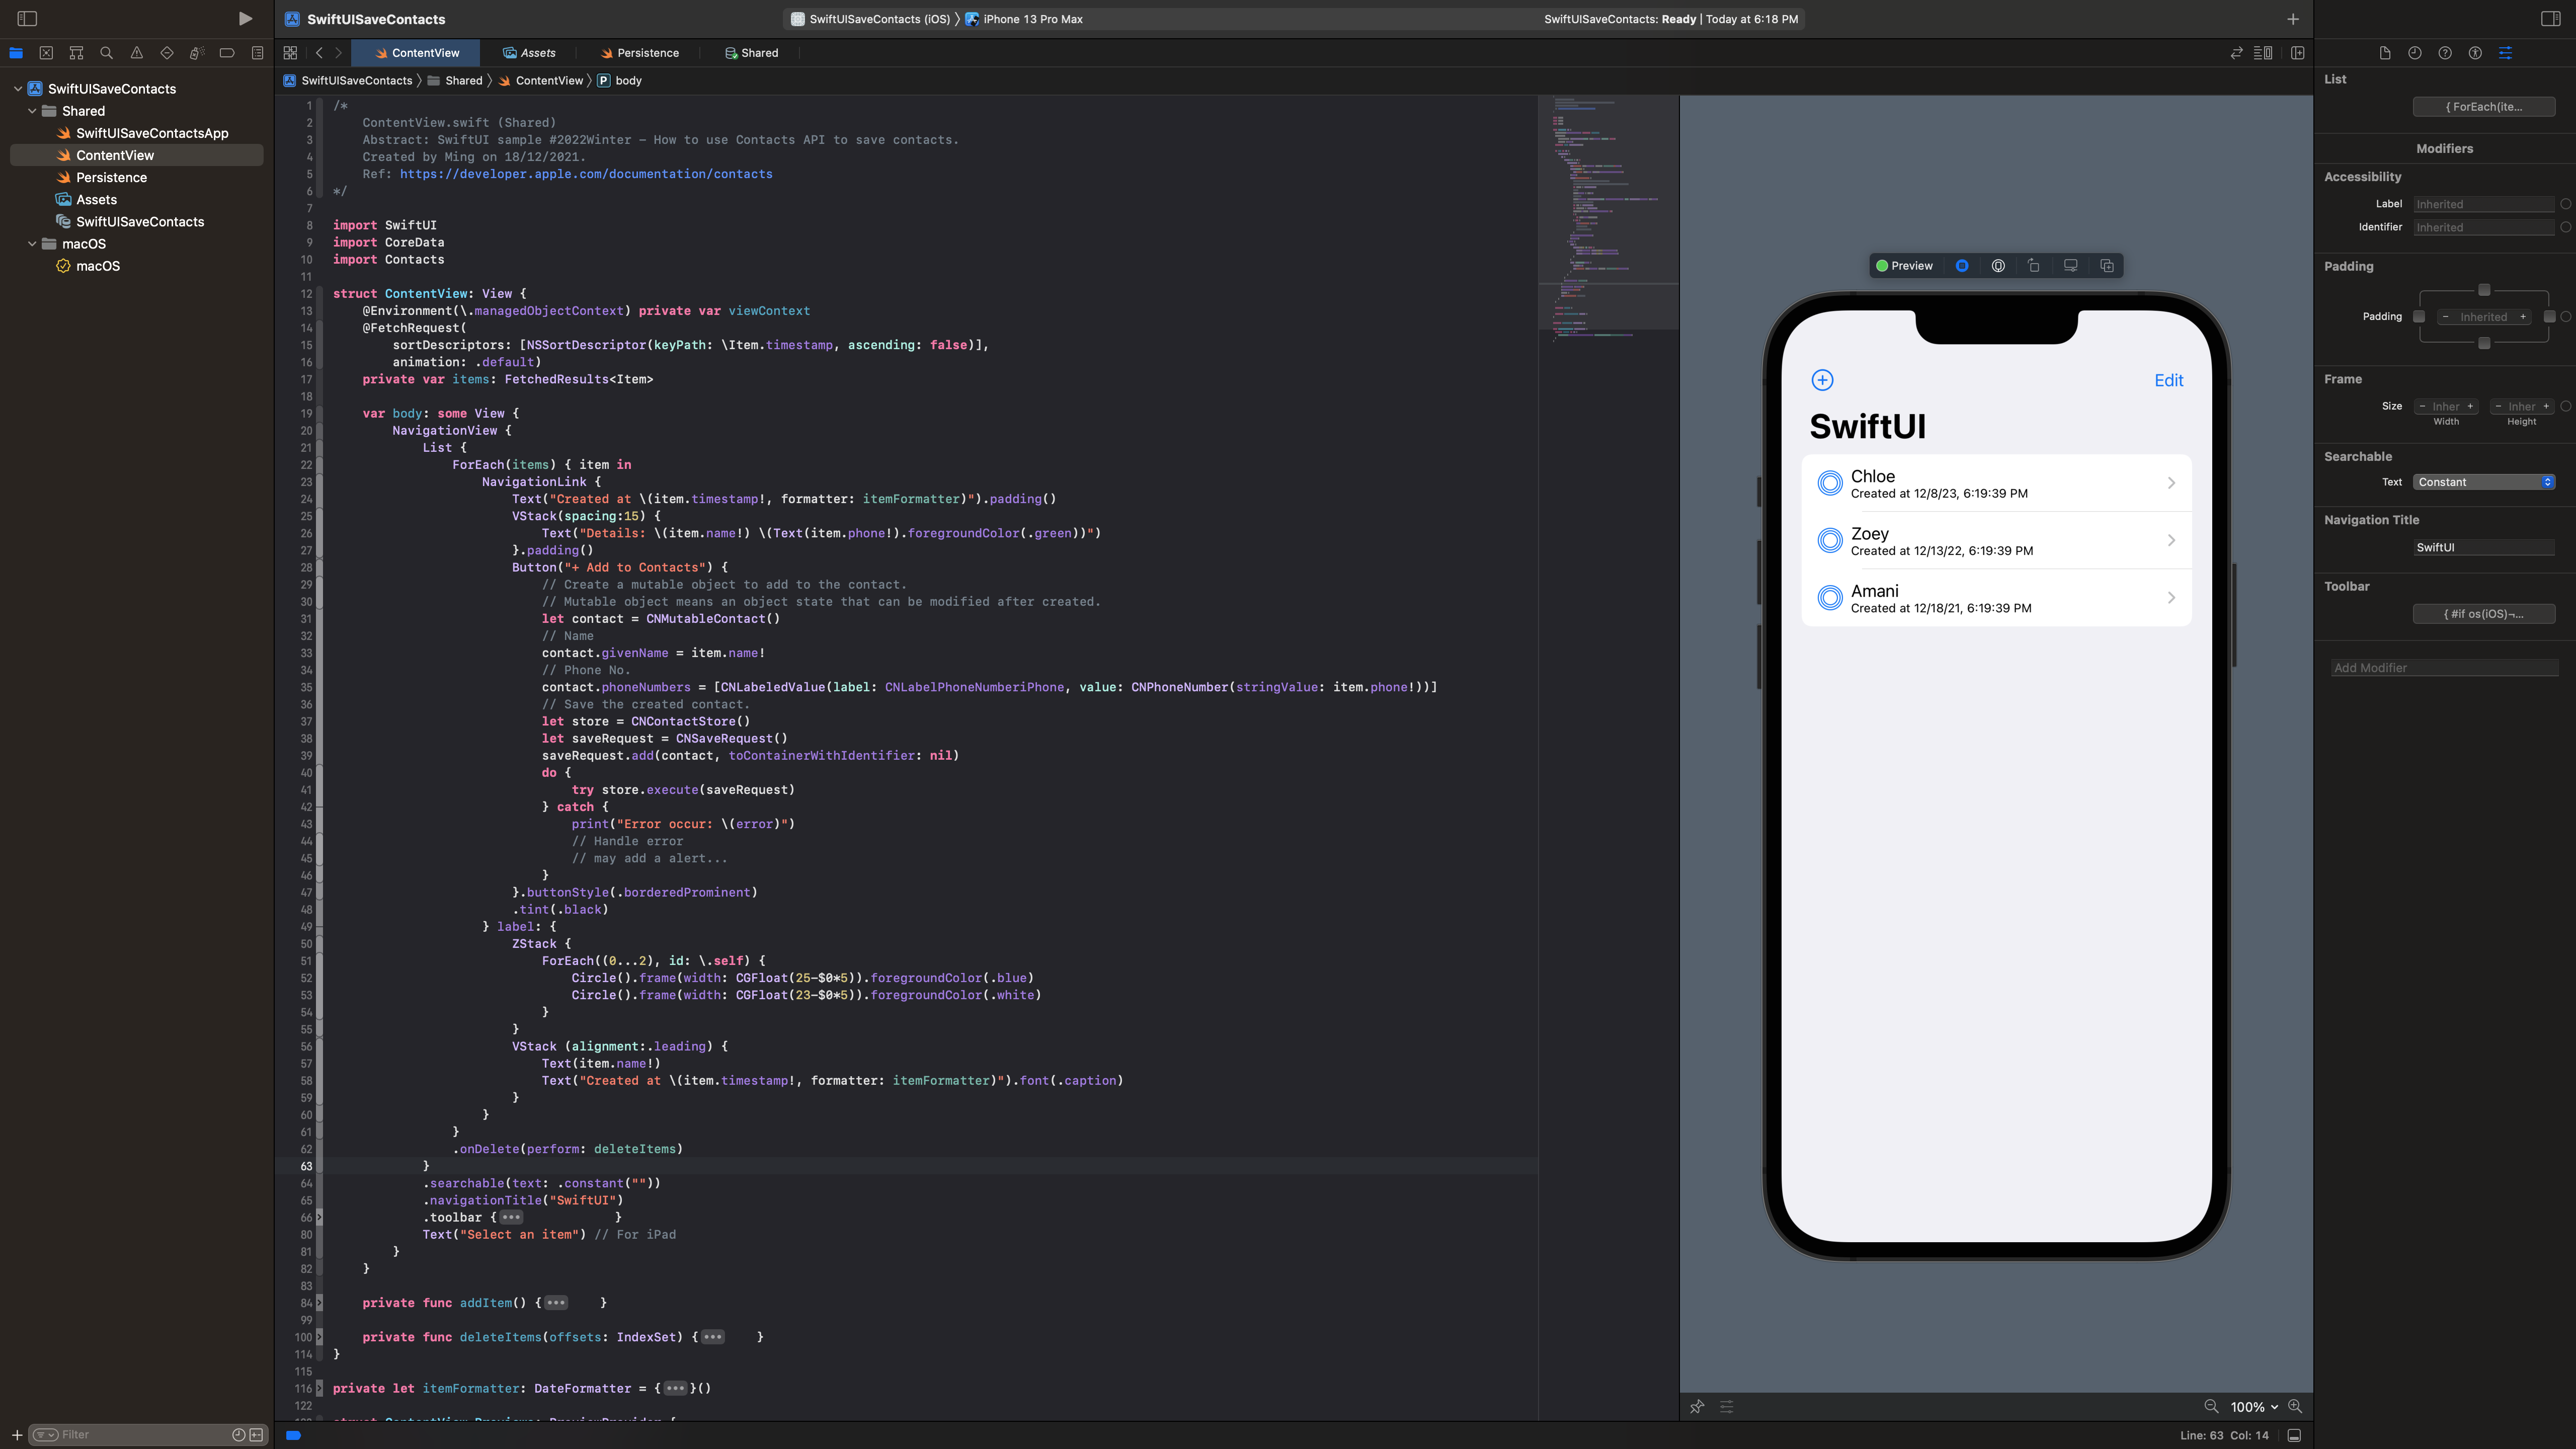Open the Issue navigator warning icon

136,53
